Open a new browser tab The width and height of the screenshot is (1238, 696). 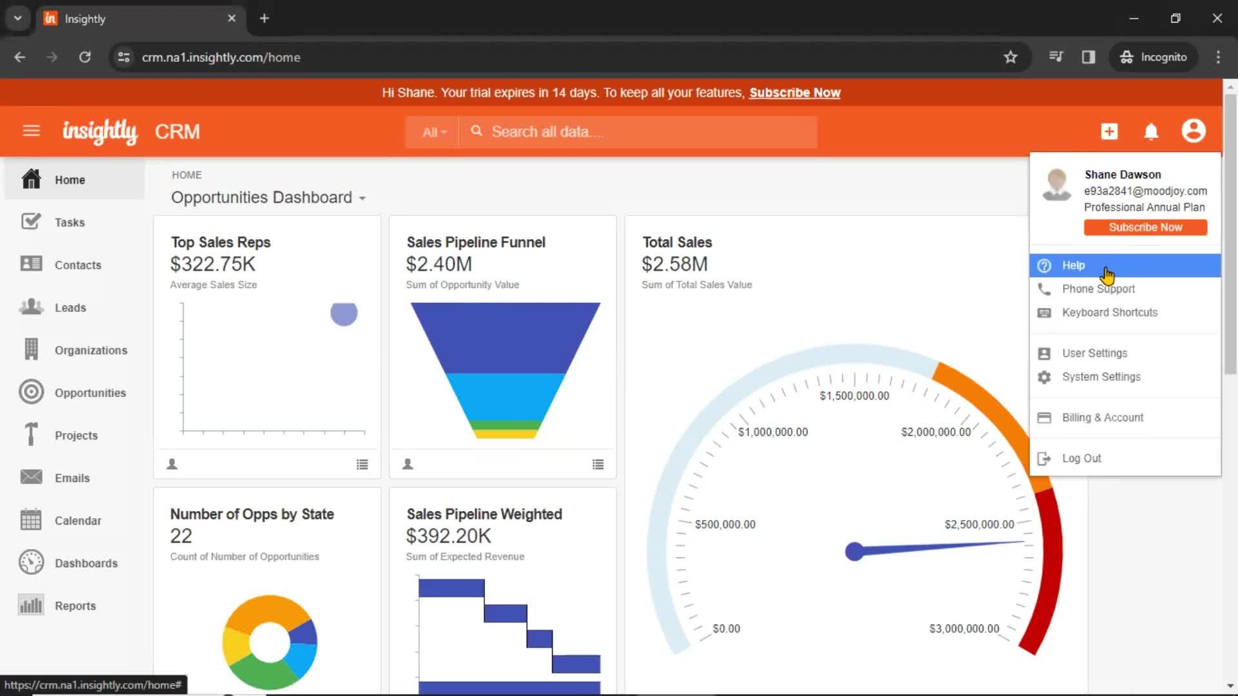tap(264, 18)
